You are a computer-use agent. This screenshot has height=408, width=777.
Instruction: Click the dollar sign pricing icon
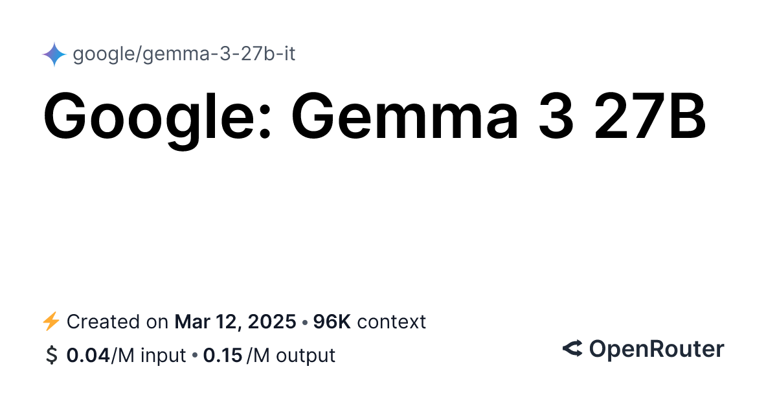(x=51, y=356)
